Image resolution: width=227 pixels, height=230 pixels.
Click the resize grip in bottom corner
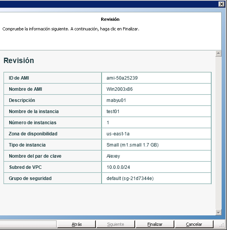(222, 225)
